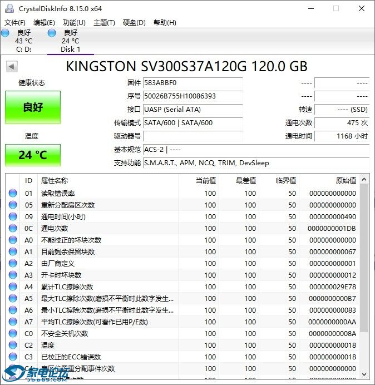
Task: Click scroll down arrow of attribute list
Action: 364,374
